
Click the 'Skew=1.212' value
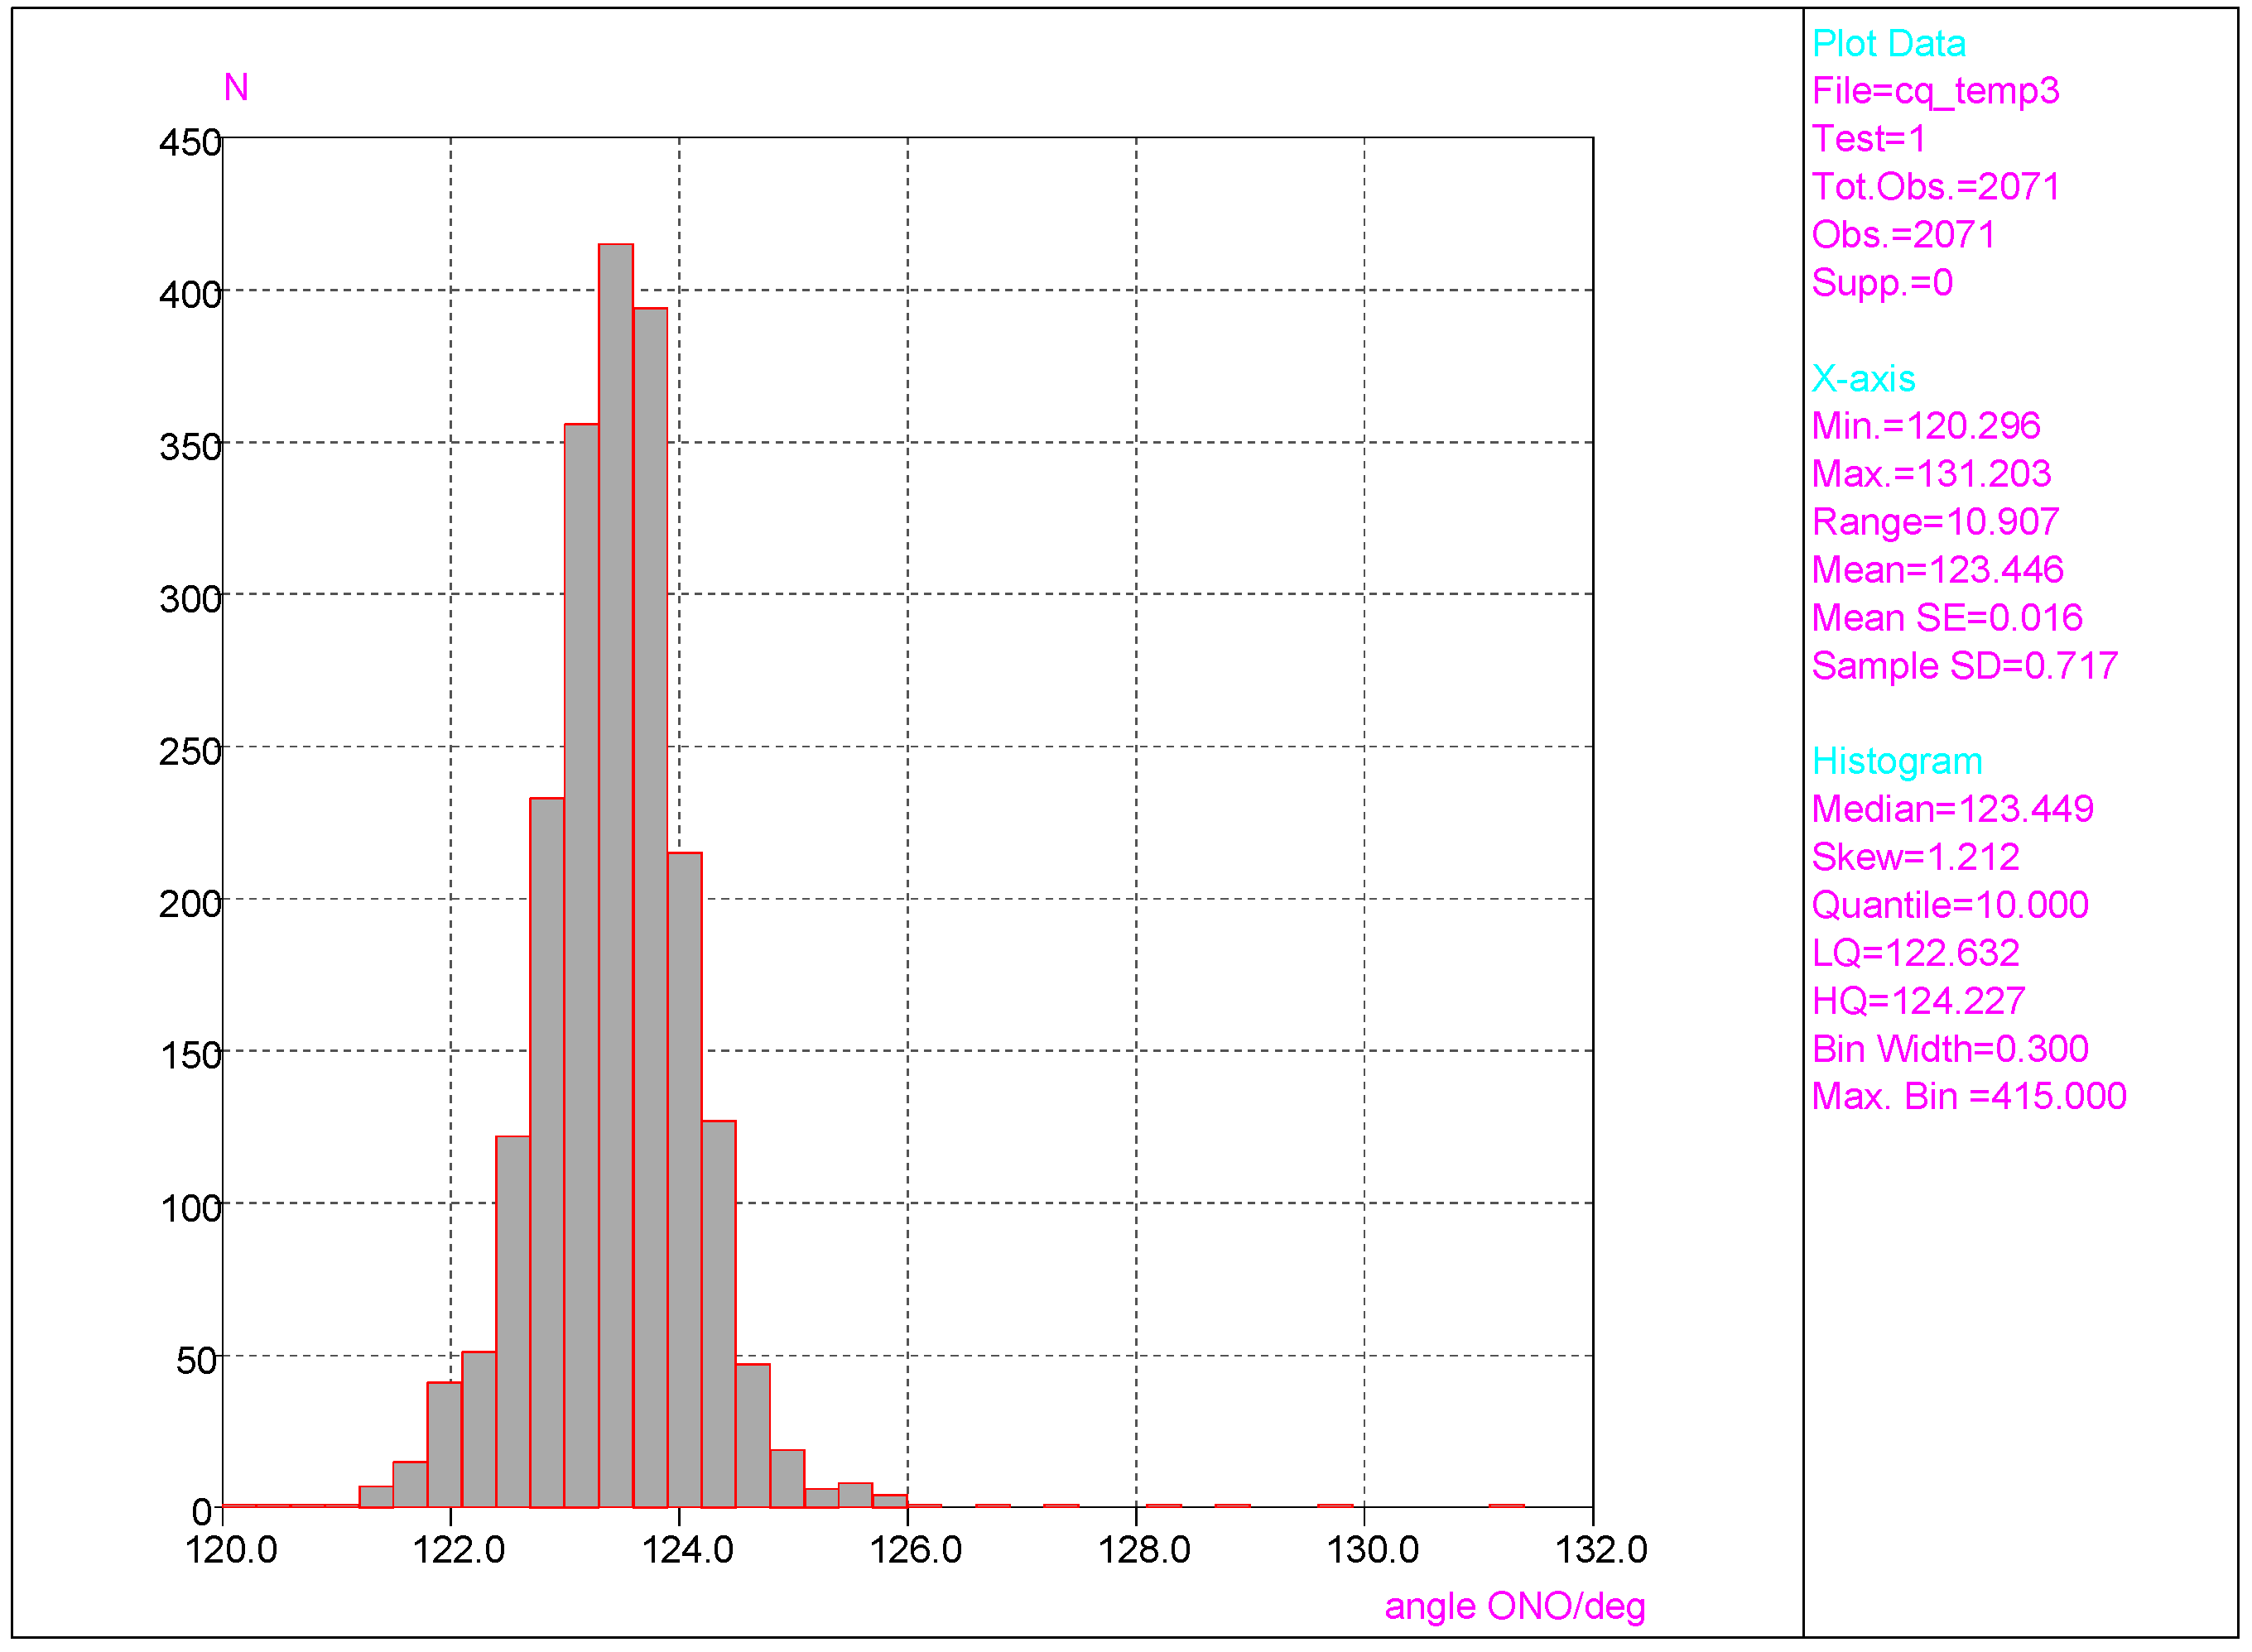point(1915,857)
